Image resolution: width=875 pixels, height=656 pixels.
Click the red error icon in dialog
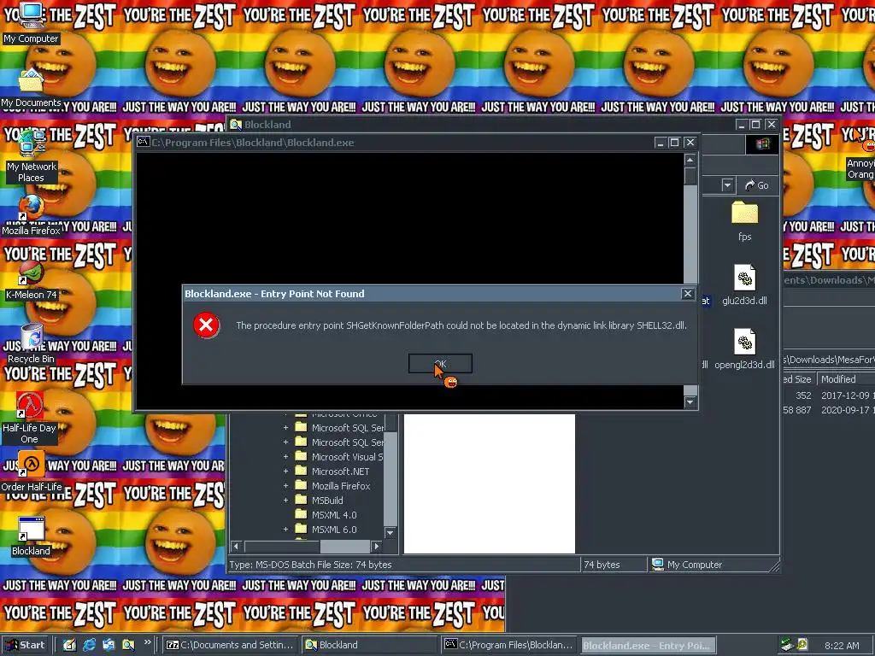(x=206, y=325)
